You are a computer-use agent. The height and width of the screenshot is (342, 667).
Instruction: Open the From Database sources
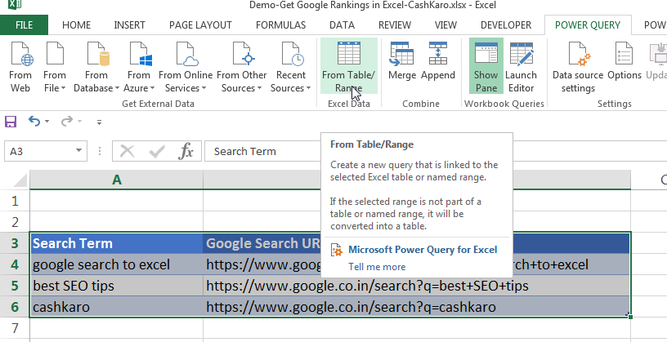click(96, 66)
